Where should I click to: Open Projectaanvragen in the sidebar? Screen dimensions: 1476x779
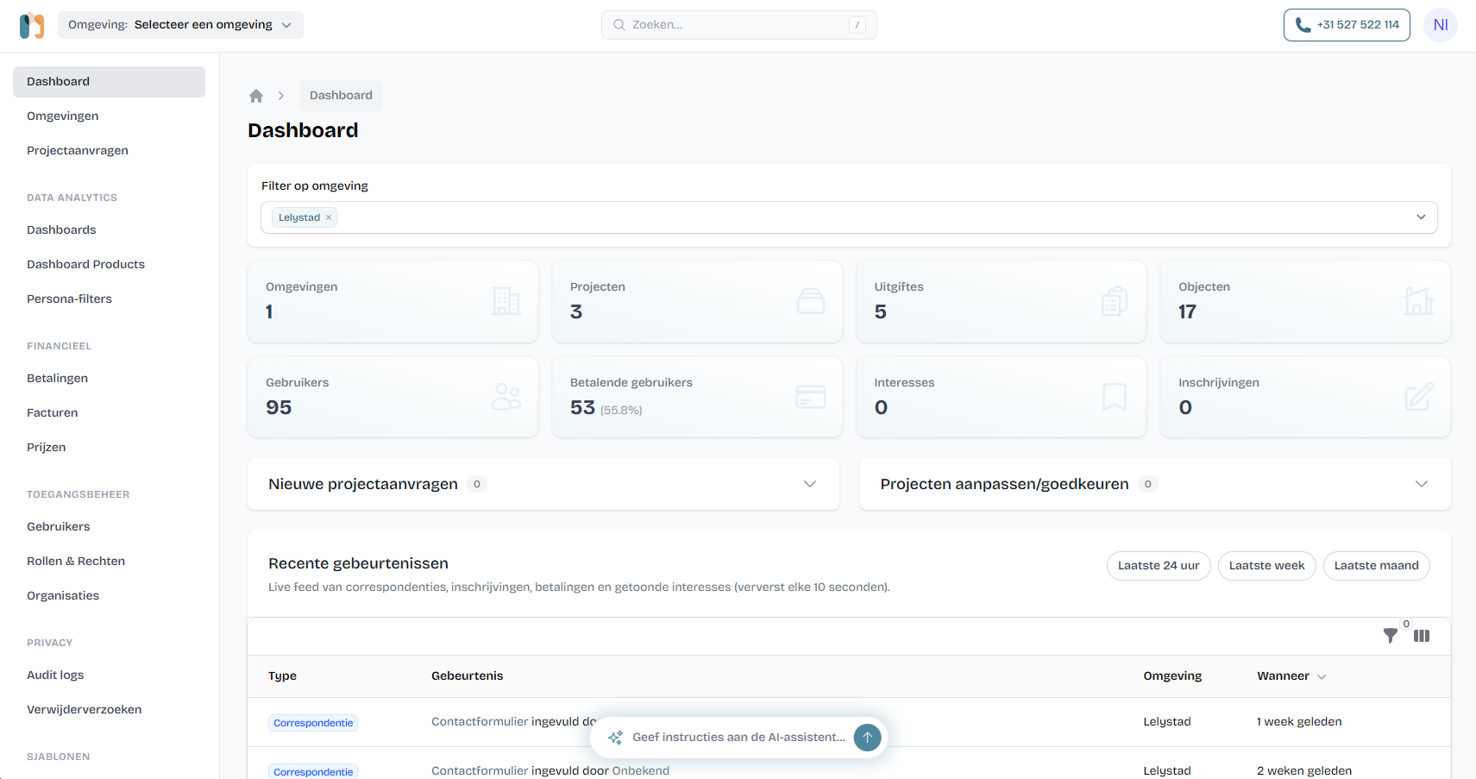point(109,151)
